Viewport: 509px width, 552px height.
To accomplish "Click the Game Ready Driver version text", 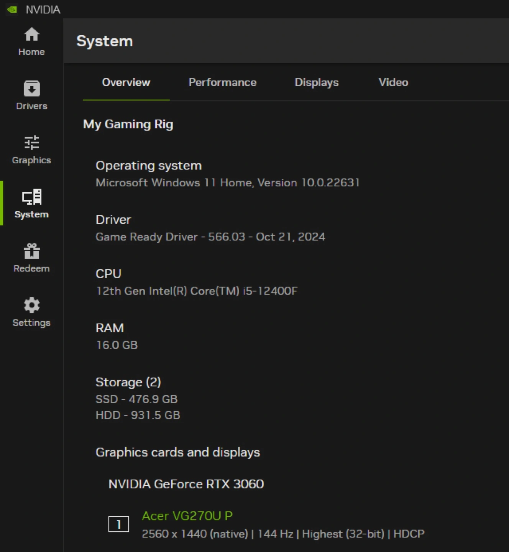I will [210, 237].
